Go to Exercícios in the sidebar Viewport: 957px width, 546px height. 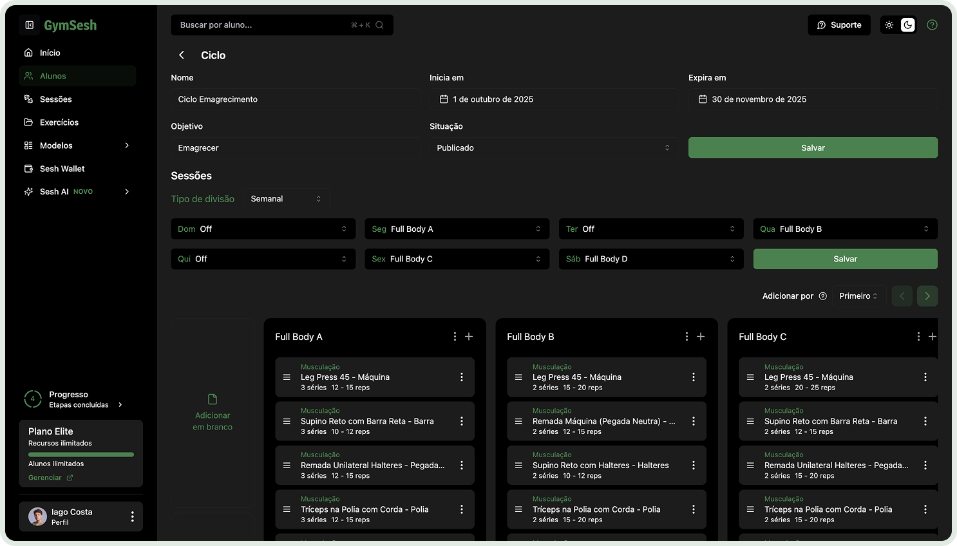click(x=59, y=122)
